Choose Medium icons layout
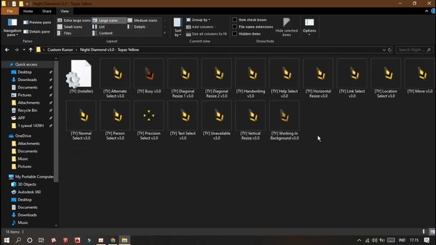The width and height of the screenshot is (436, 245). click(x=142, y=20)
